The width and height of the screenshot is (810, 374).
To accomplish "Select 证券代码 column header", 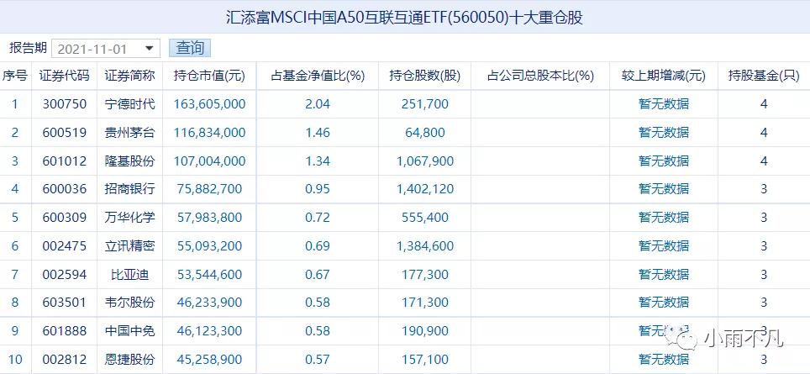I will click(65, 76).
